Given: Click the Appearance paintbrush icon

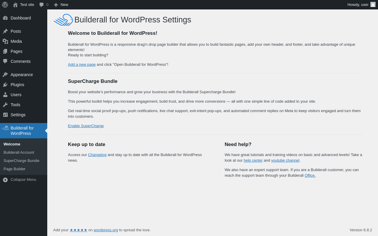Looking at the screenshot, I should (5, 75).
